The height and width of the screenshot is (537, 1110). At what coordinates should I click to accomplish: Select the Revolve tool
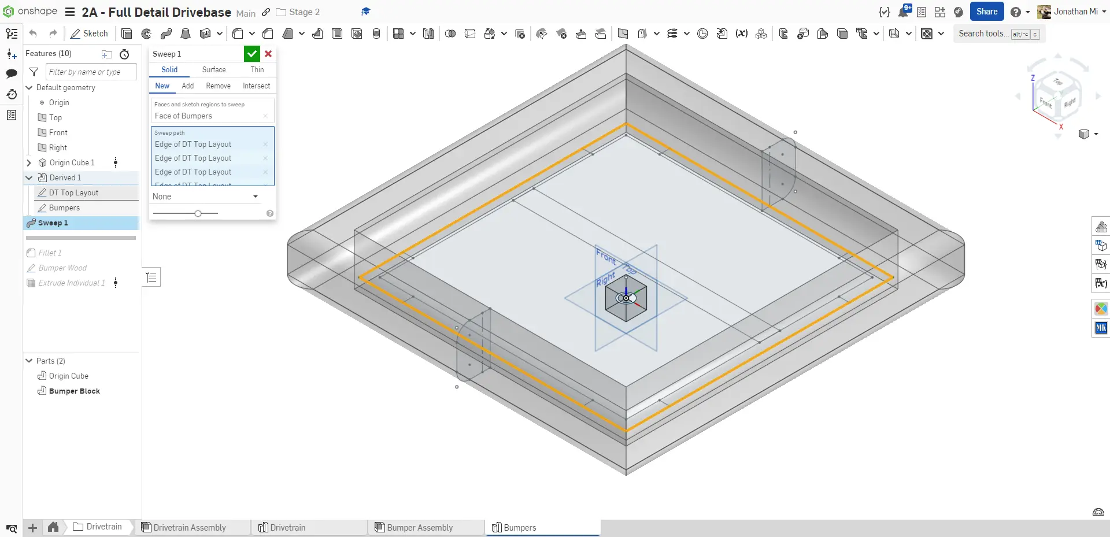click(x=146, y=34)
